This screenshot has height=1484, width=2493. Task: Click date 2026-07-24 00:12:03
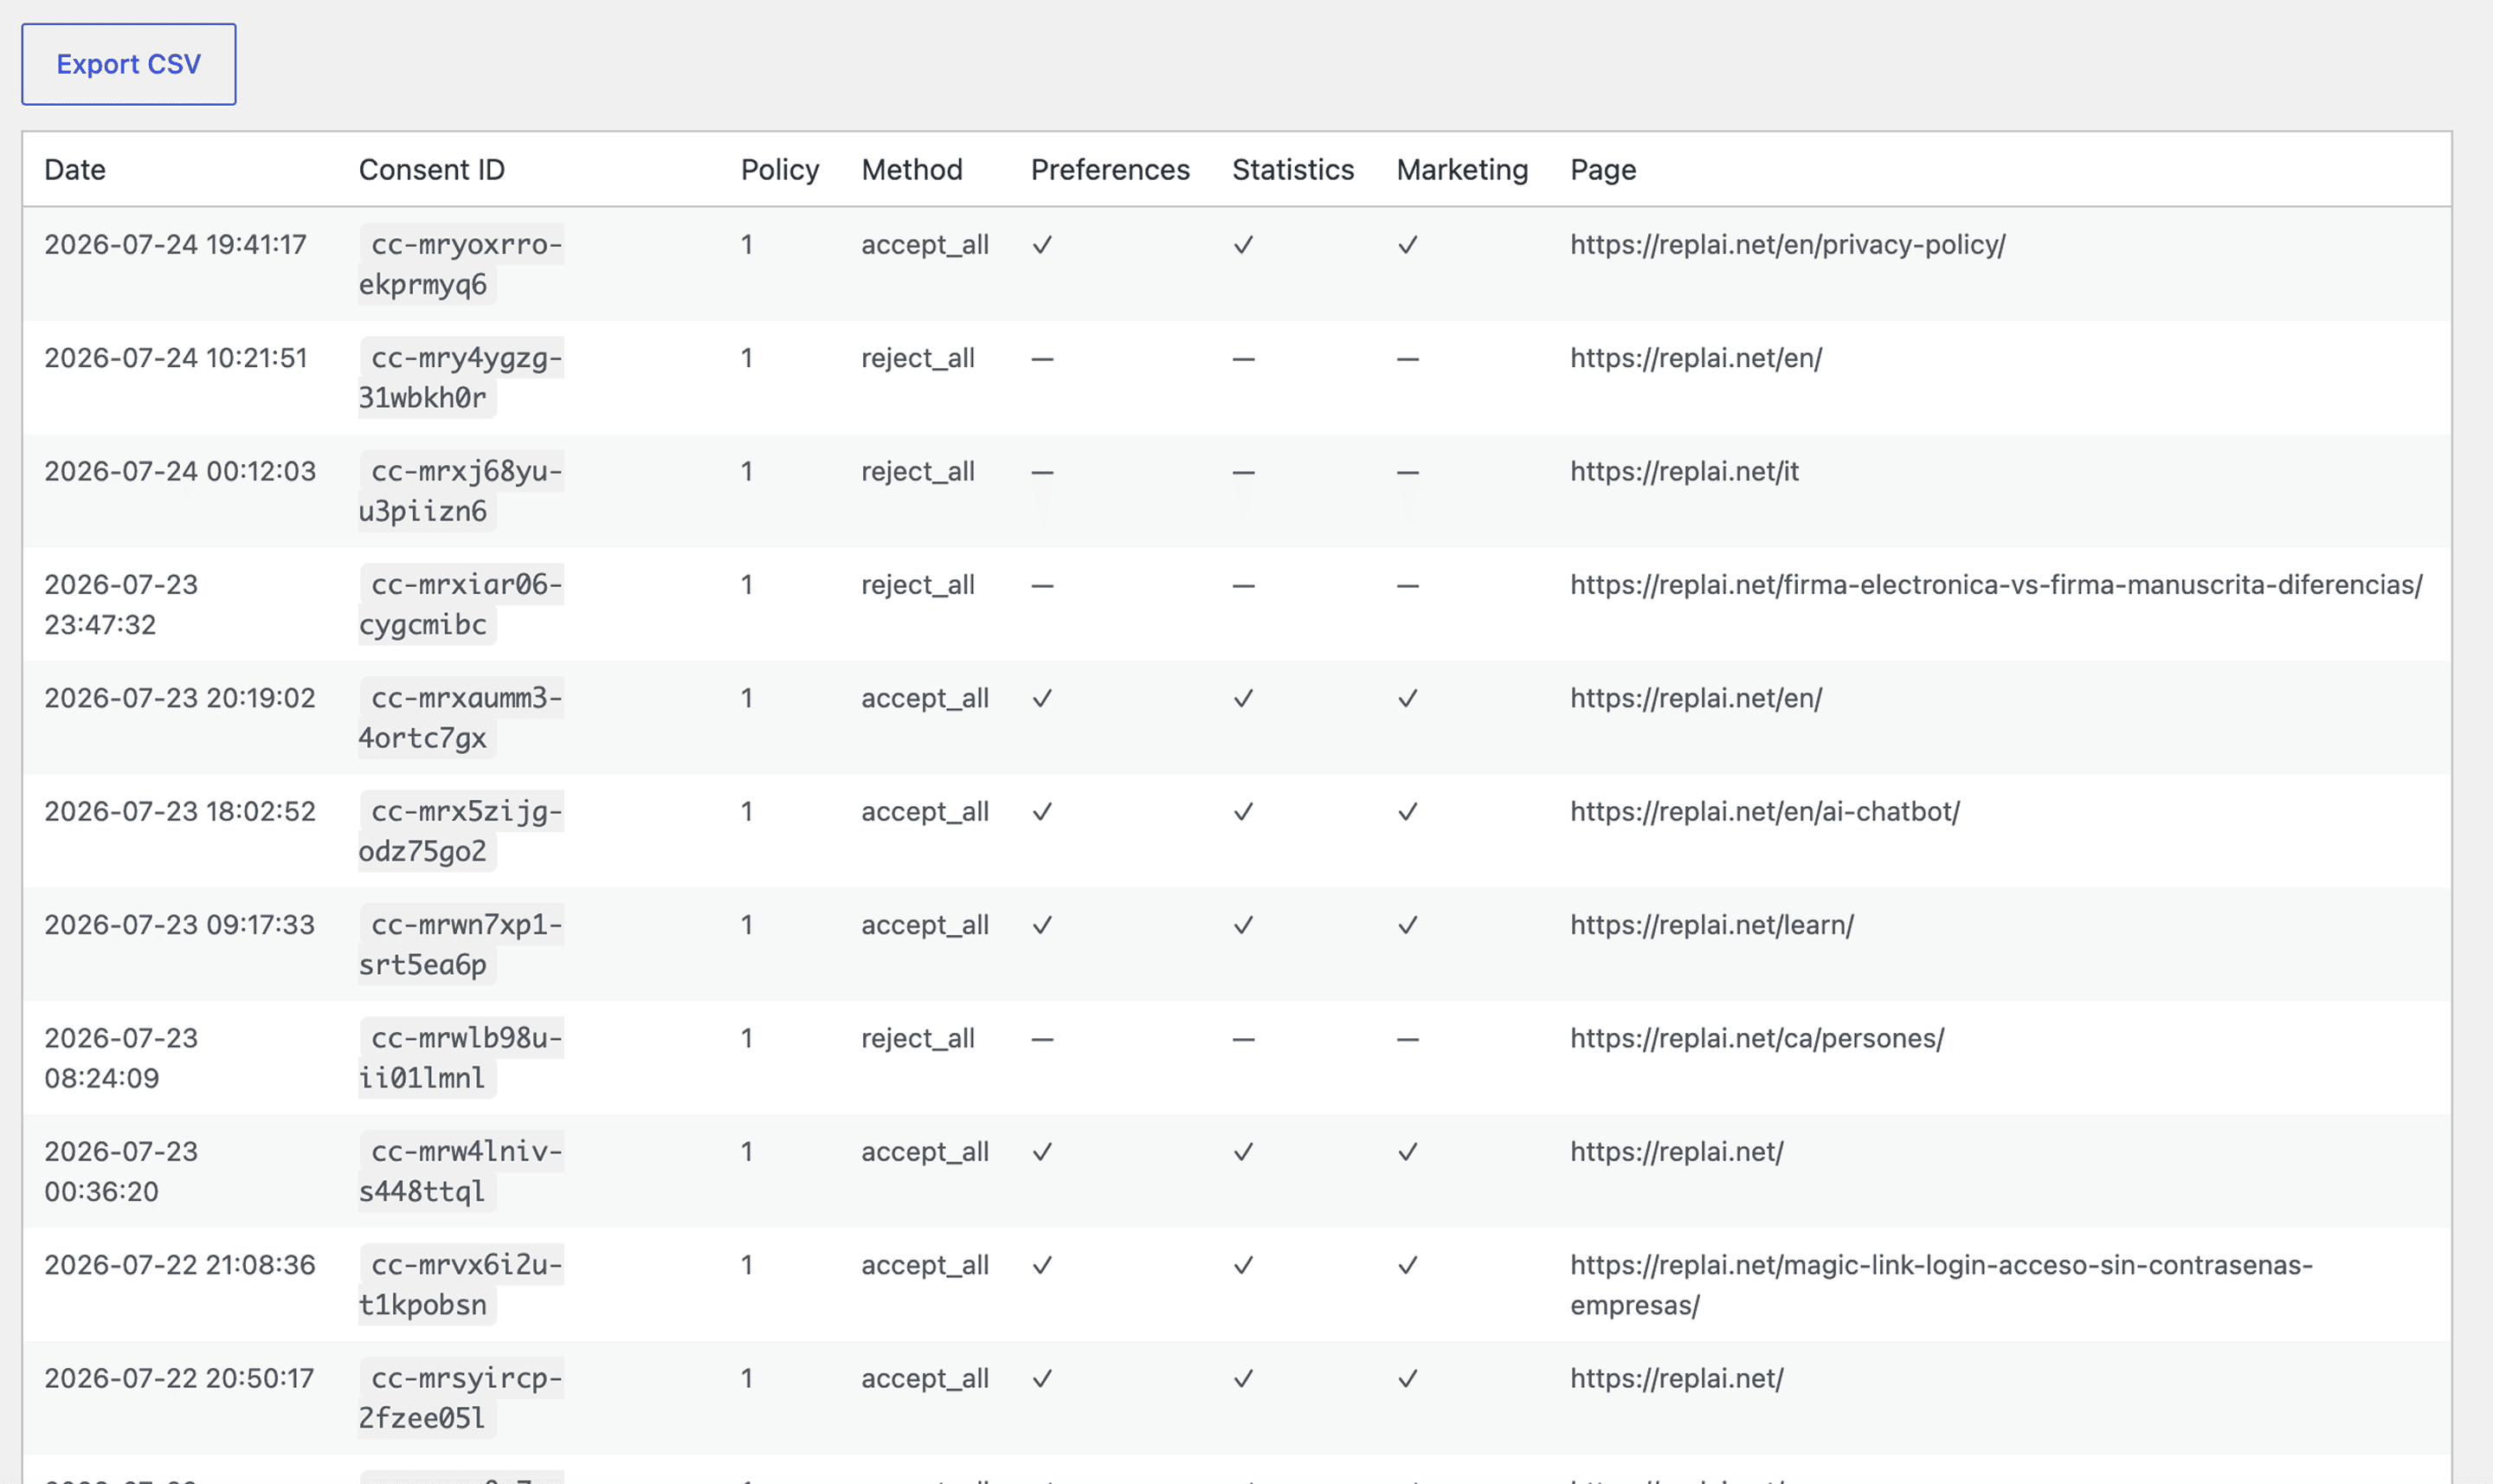click(180, 471)
